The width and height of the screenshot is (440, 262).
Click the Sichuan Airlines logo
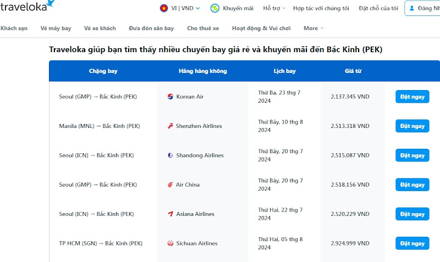(170, 243)
